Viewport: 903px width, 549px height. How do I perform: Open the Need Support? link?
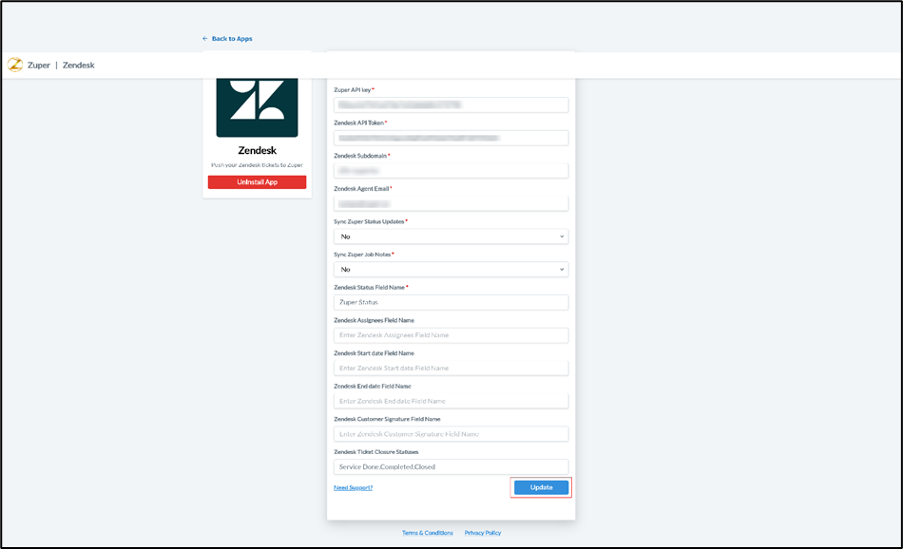pyautogui.click(x=353, y=487)
